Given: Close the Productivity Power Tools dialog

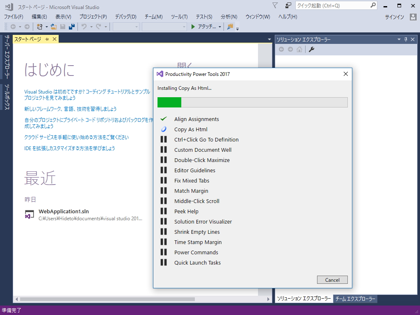Looking at the screenshot, I should (x=345, y=74).
